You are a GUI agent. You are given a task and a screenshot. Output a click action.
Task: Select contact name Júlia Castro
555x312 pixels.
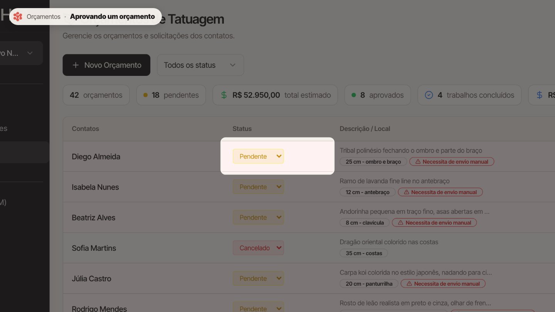(91, 278)
